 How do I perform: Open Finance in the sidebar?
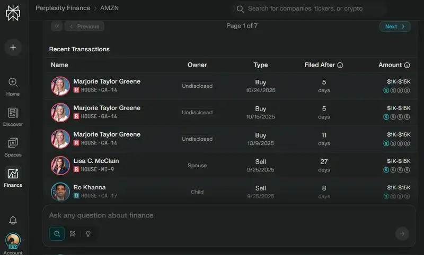pos(13,178)
